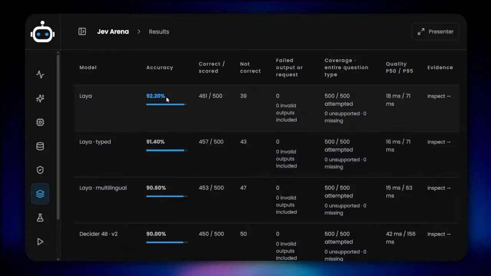Open Inspect link for Laya row
491x276 pixels.
(439, 96)
